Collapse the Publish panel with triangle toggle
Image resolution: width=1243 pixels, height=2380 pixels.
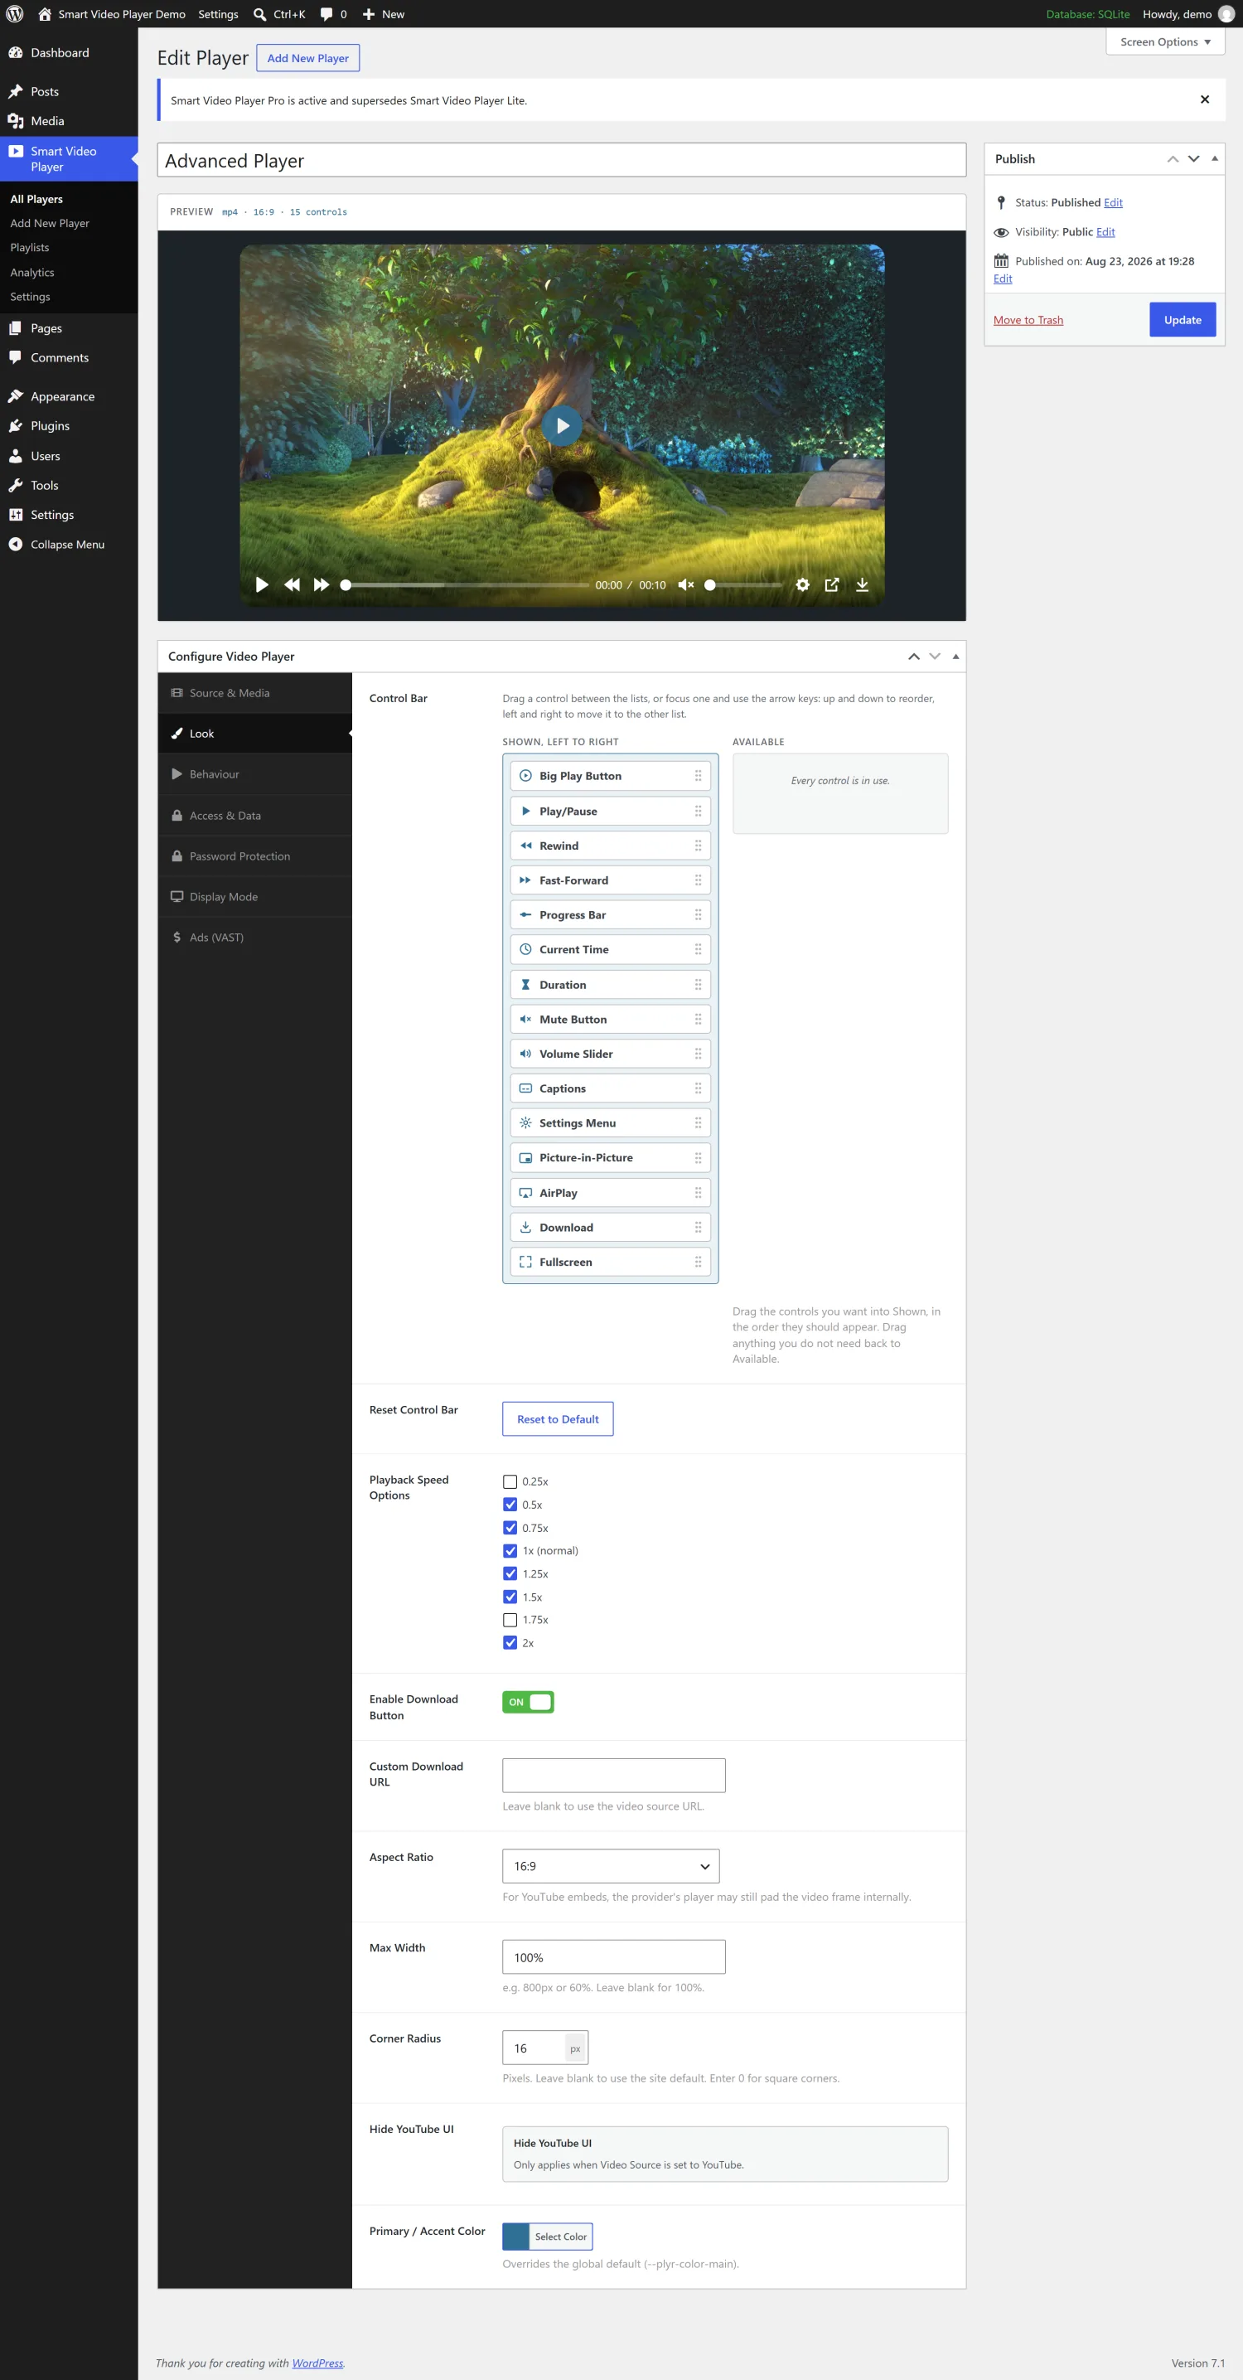tap(1214, 159)
